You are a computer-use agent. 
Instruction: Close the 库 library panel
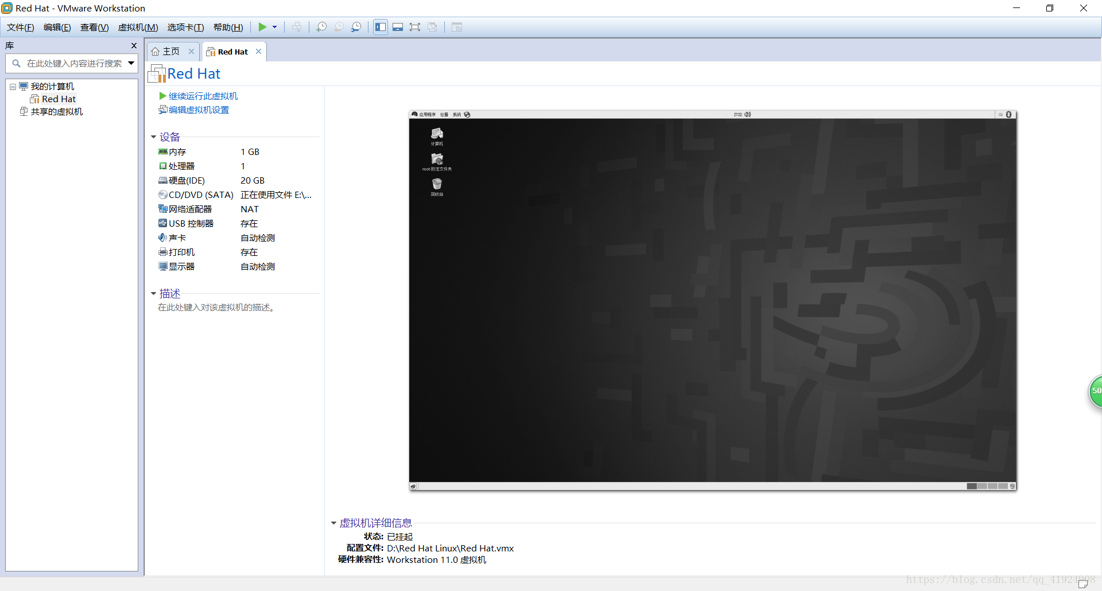[x=134, y=46]
